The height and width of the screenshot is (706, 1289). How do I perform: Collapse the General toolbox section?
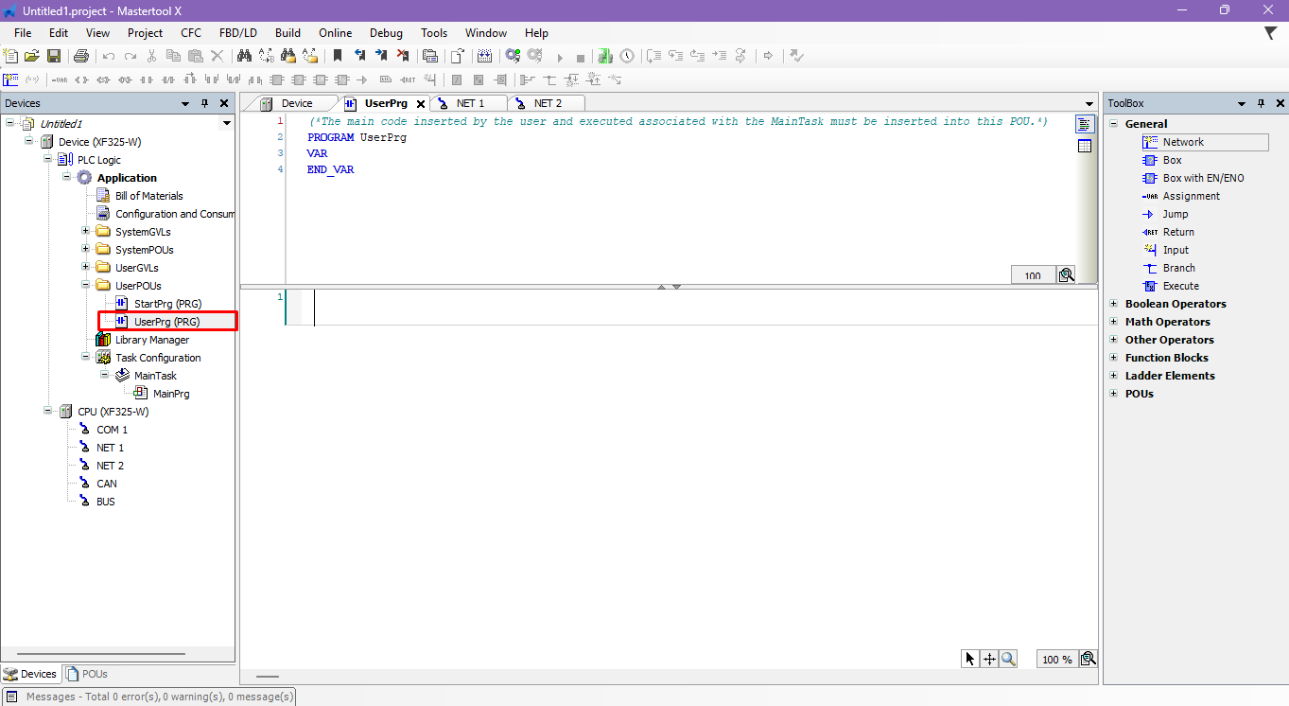coord(1113,124)
